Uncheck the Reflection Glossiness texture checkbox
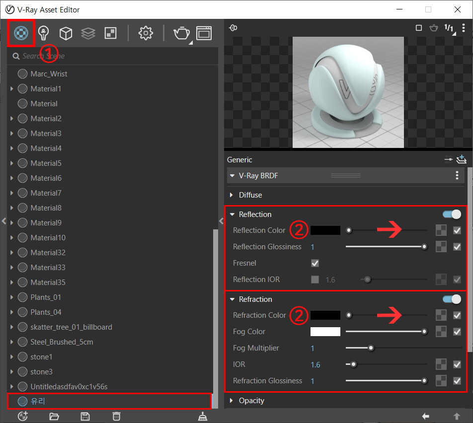Viewport: 473px width, 423px height. coord(457,247)
